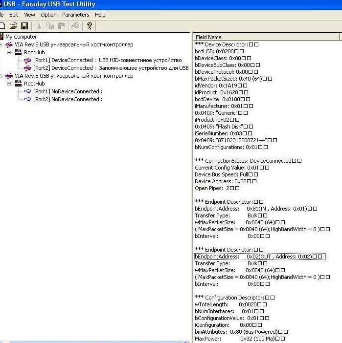Open the Parameters menu
This screenshot has width=342, height=343.
pos(76,15)
